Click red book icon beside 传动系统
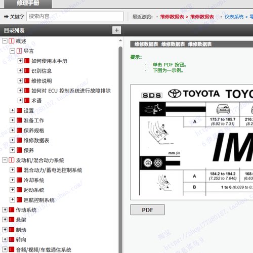The height and width of the screenshot is (253, 253). 12,209
